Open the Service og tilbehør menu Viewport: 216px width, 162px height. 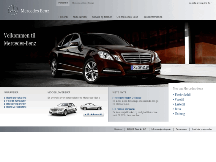pyautogui.click(x=102, y=17)
